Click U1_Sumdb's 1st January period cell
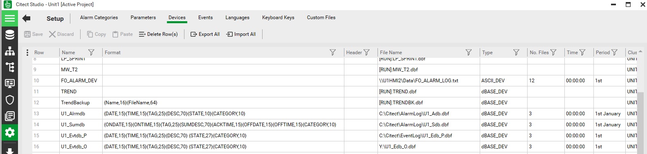This screenshot has width=647, height=154. click(609, 125)
